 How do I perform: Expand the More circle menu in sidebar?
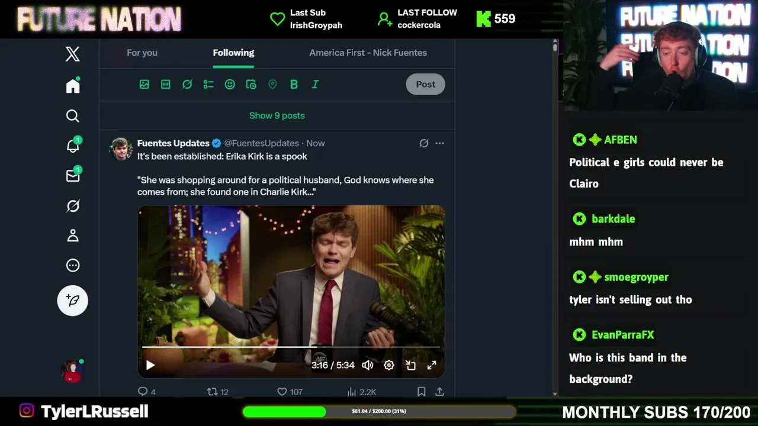coord(73,265)
